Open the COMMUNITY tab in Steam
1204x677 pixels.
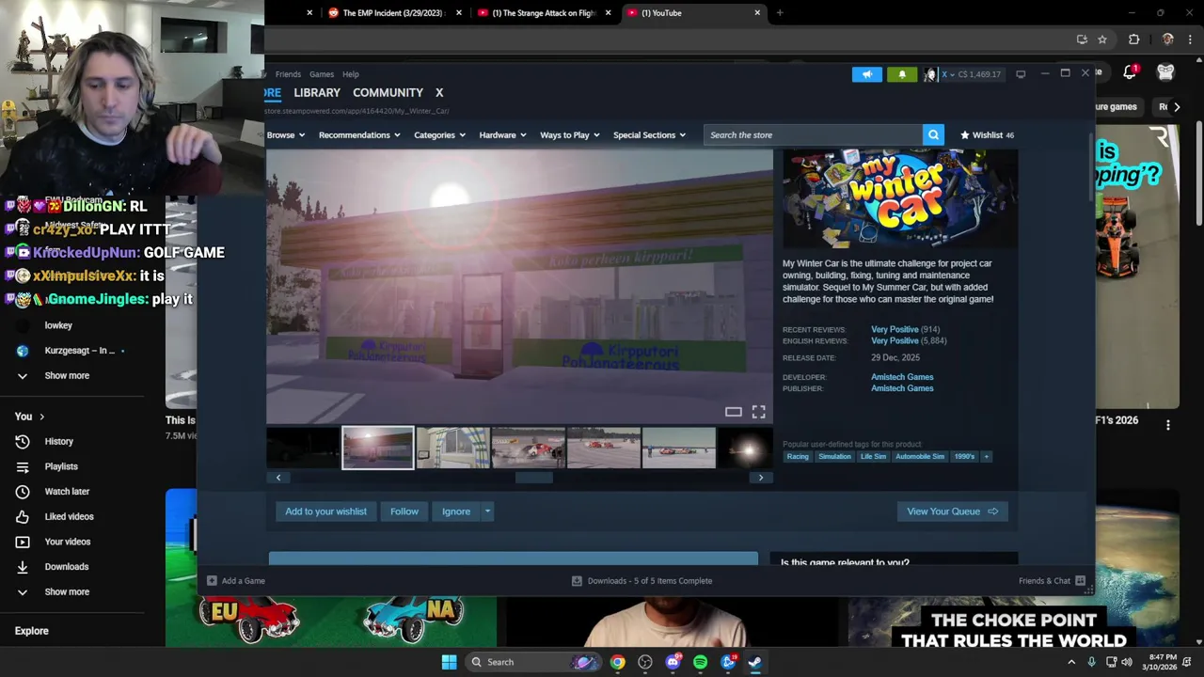pyautogui.click(x=388, y=93)
